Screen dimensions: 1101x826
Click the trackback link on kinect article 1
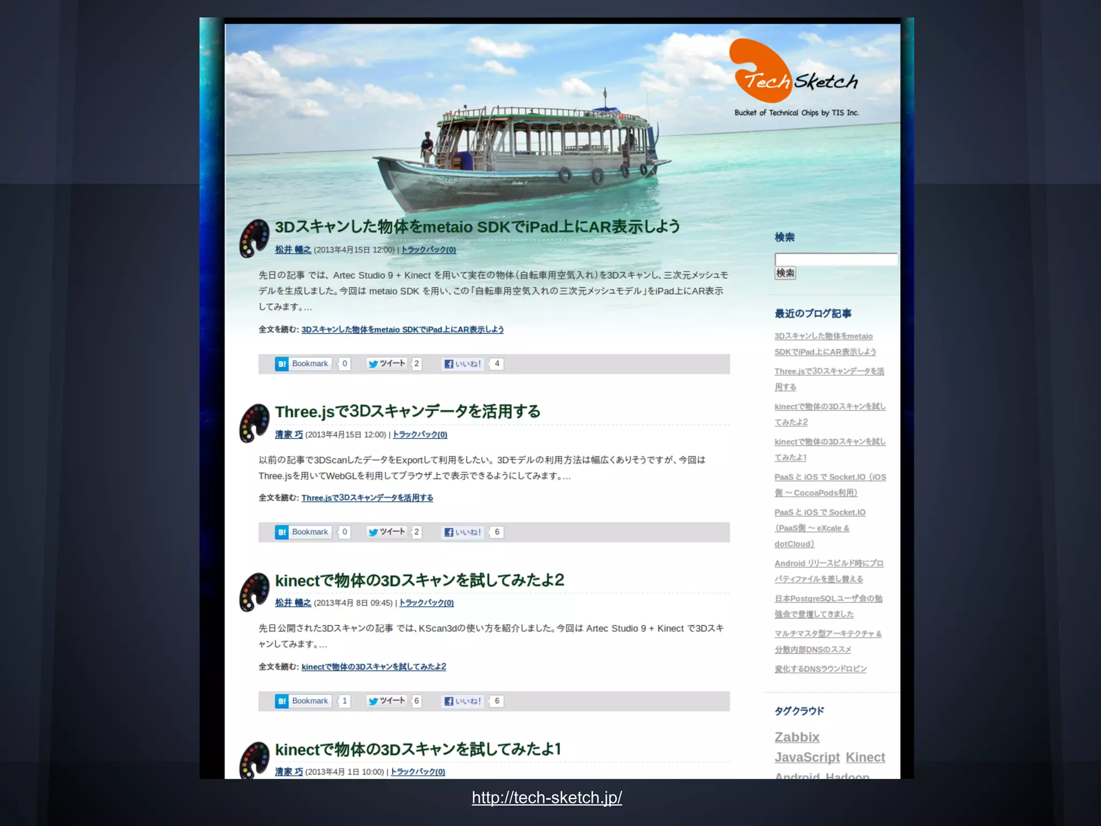click(418, 772)
